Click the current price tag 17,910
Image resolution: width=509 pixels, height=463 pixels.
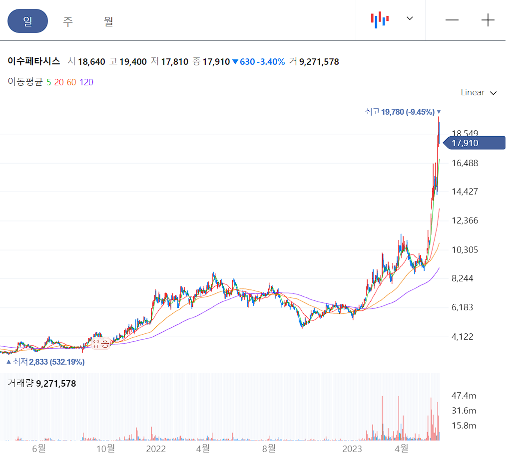(474, 143)
